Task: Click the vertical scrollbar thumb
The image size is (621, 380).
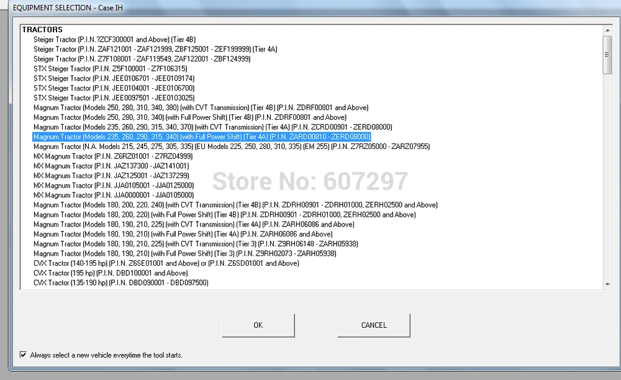Action: (607, 55)
